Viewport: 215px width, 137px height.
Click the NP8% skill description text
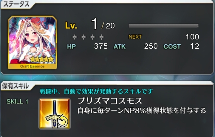pos(142,111)
